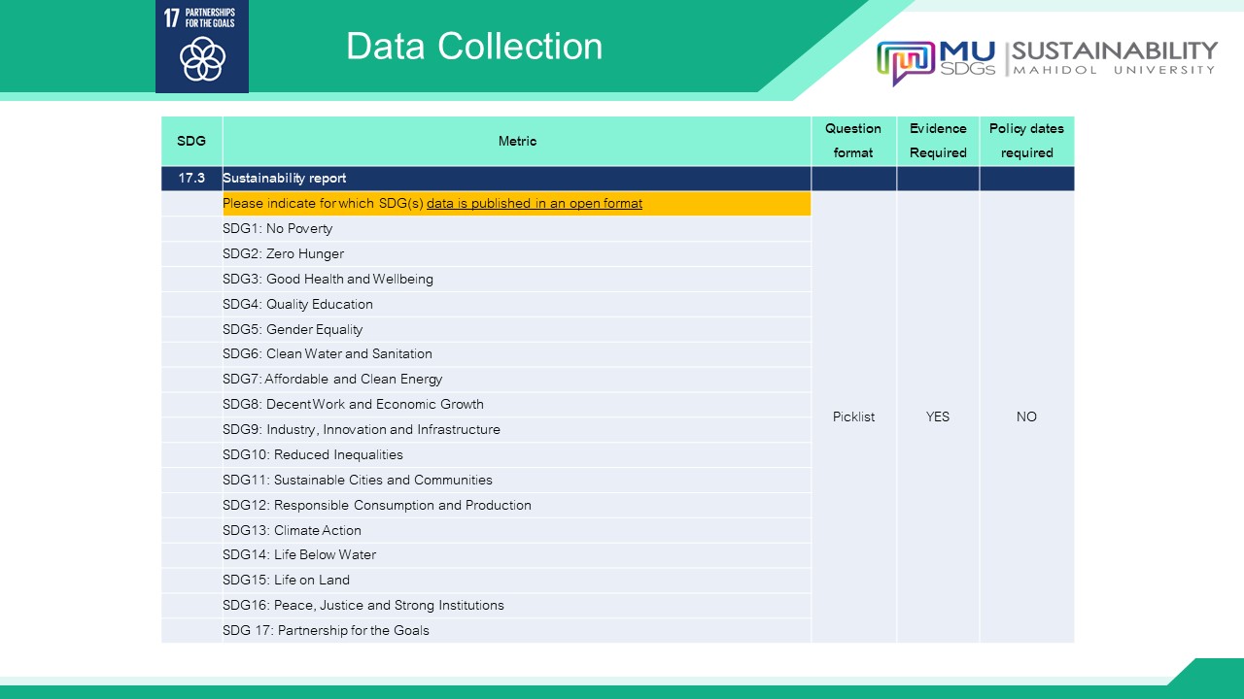
Task: Select SDG16: Peace, Justice and Strong Institutions
Action: [x=363, y=606]
